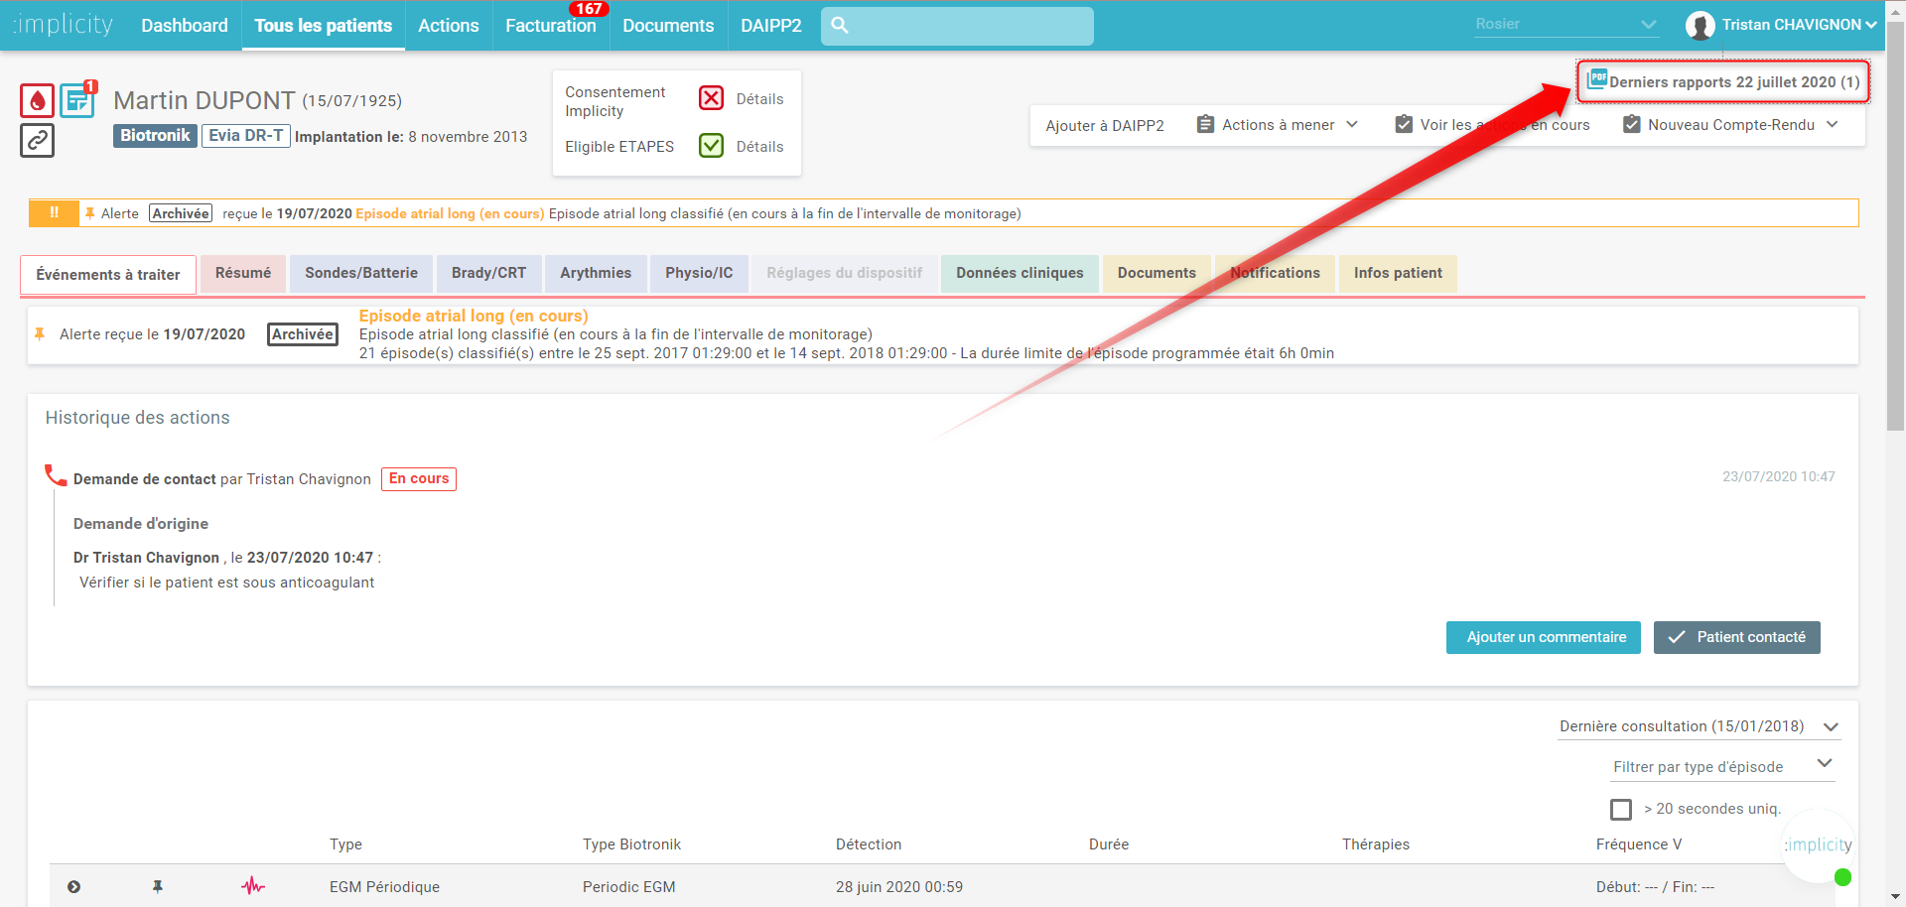Open the yellow Documents tab
The width and height of the screenshot is (1906, 907).
[x=1157, y=273]
